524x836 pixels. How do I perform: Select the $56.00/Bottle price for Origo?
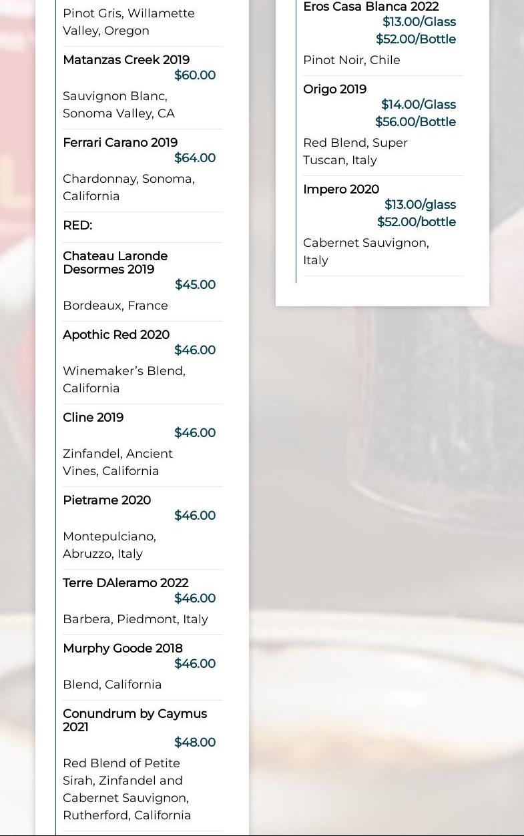tap(416, 122)
